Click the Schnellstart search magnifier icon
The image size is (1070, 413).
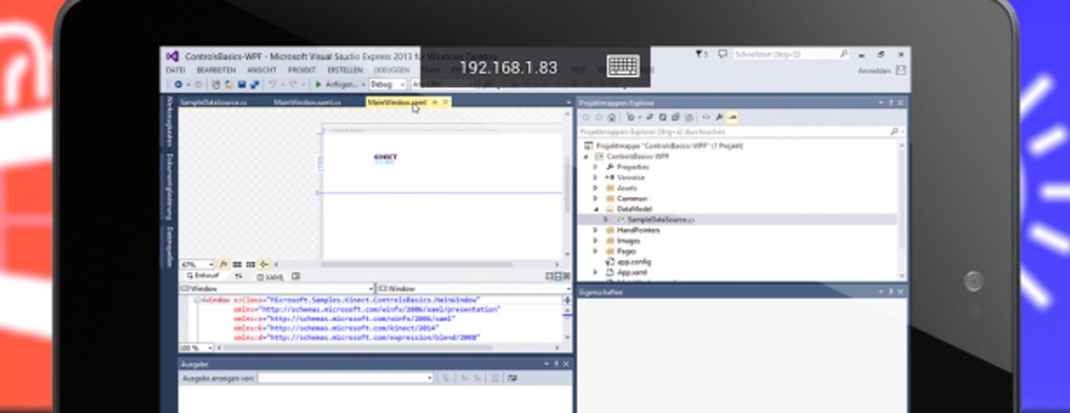844,54
